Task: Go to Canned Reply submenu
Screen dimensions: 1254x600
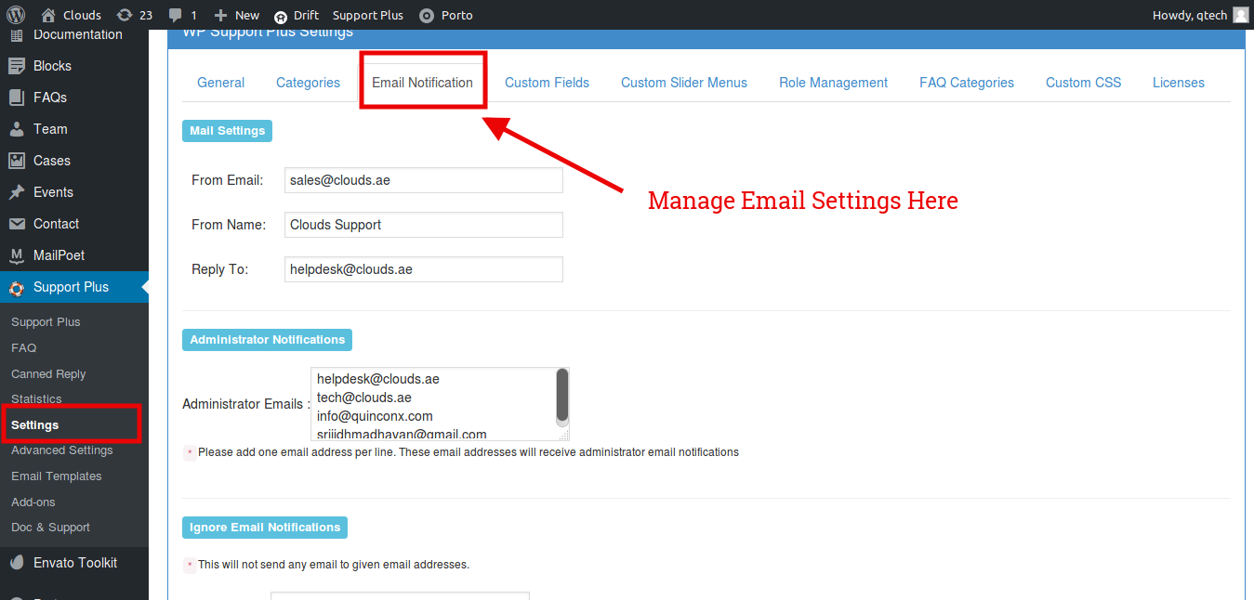Action: coord(48,374)
